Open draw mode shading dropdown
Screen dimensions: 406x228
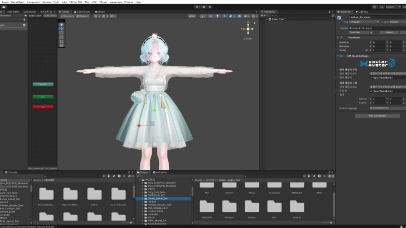pos(203,16)
